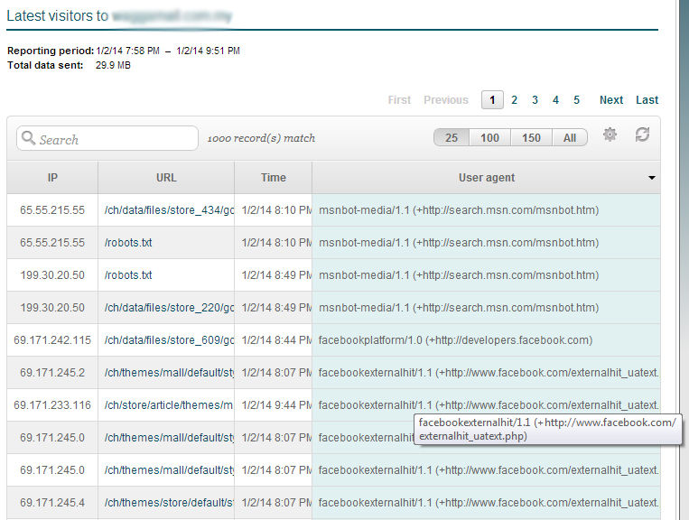Show All records option
The width and height of the screenshot is (689, 520).
point(569,138)
